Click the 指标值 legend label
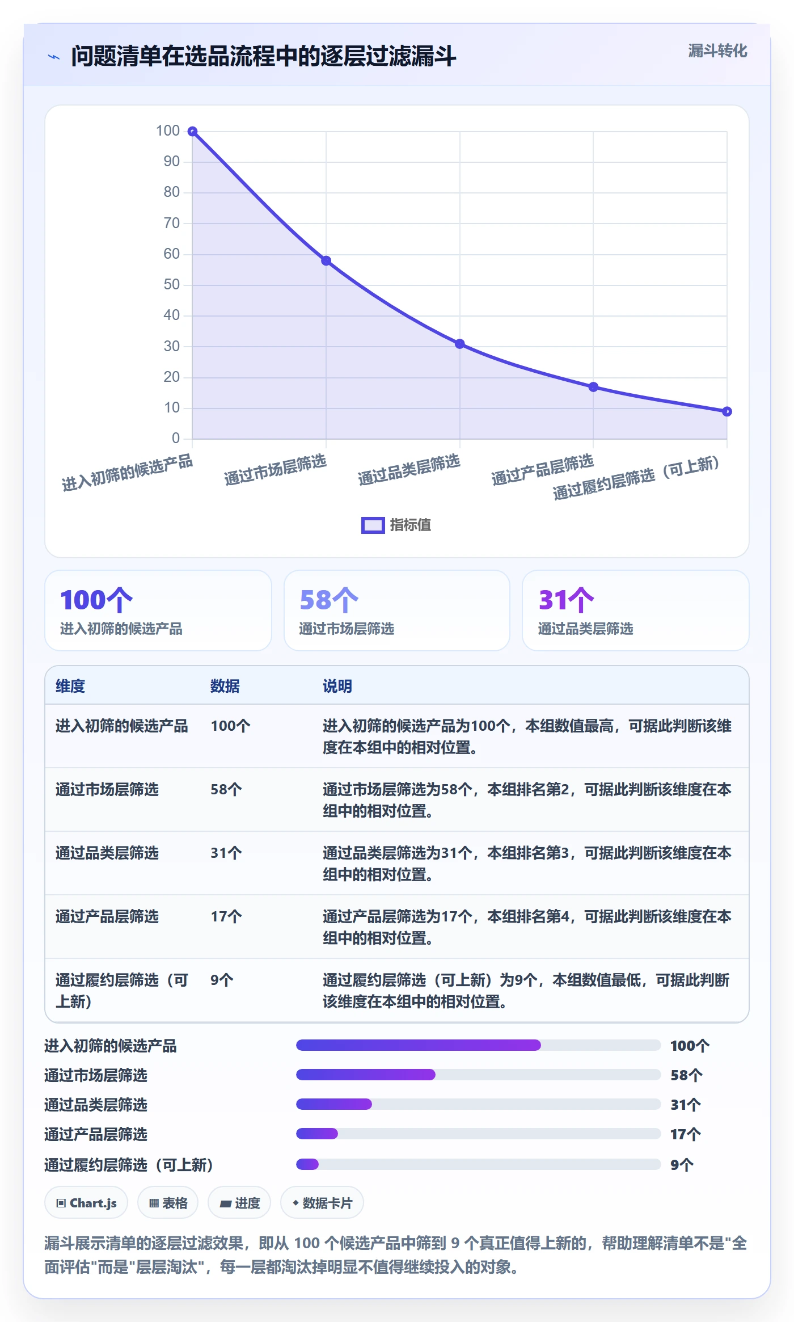The height and width of the screenshot is (1322, 794). pyautogui.click(x=410, y=525)
